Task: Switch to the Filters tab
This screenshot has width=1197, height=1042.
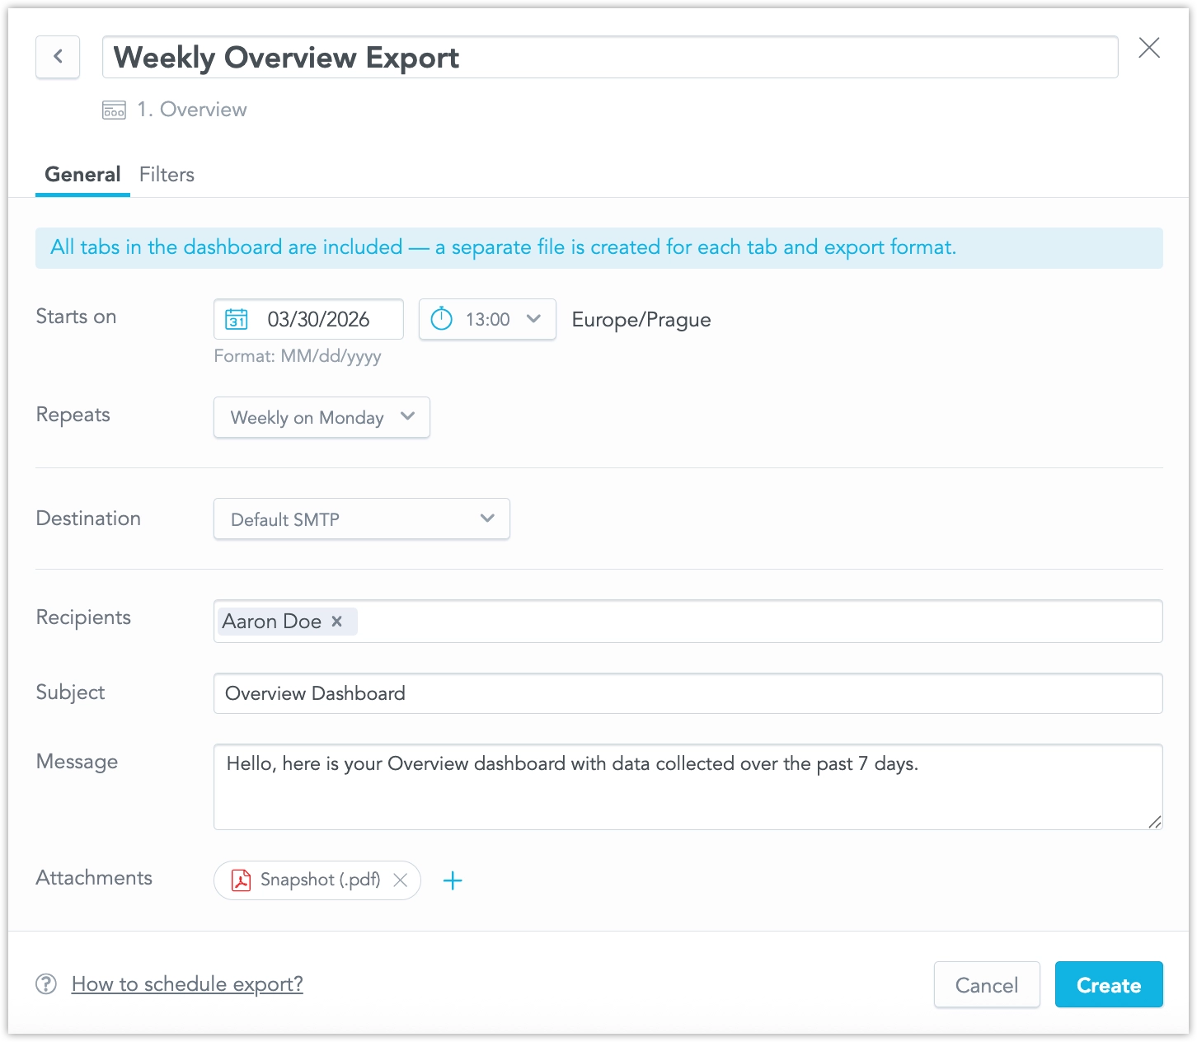Action: (x=167, y=174)
